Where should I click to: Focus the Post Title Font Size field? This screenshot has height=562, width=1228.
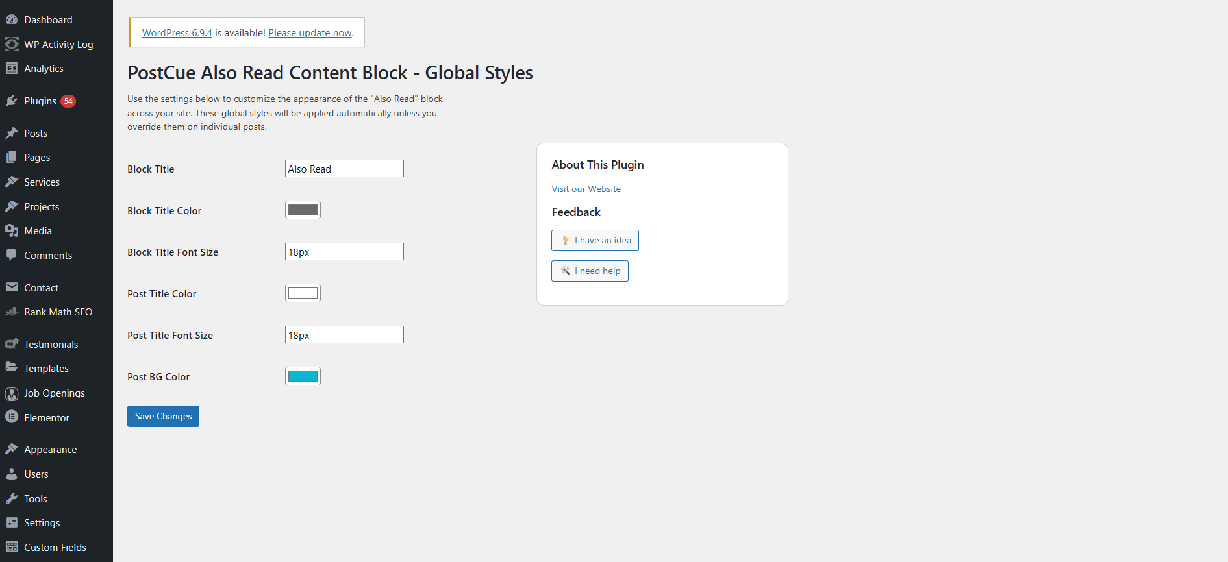[344, 335]
